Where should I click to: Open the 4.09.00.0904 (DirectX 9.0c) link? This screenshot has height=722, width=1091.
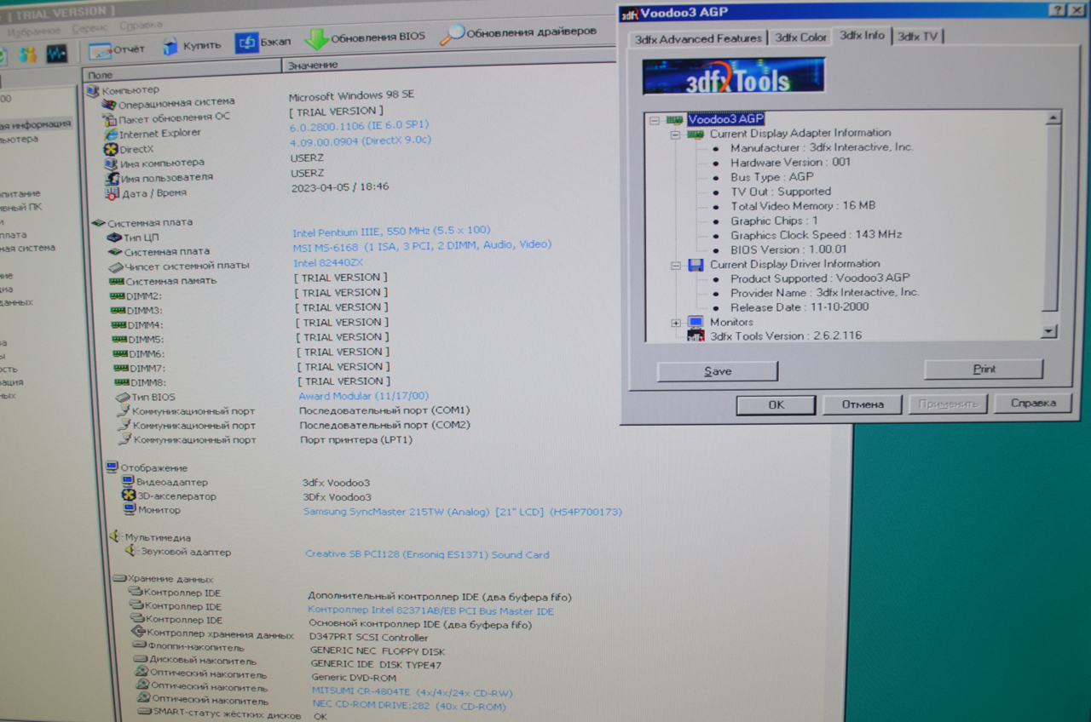point(361,140)
